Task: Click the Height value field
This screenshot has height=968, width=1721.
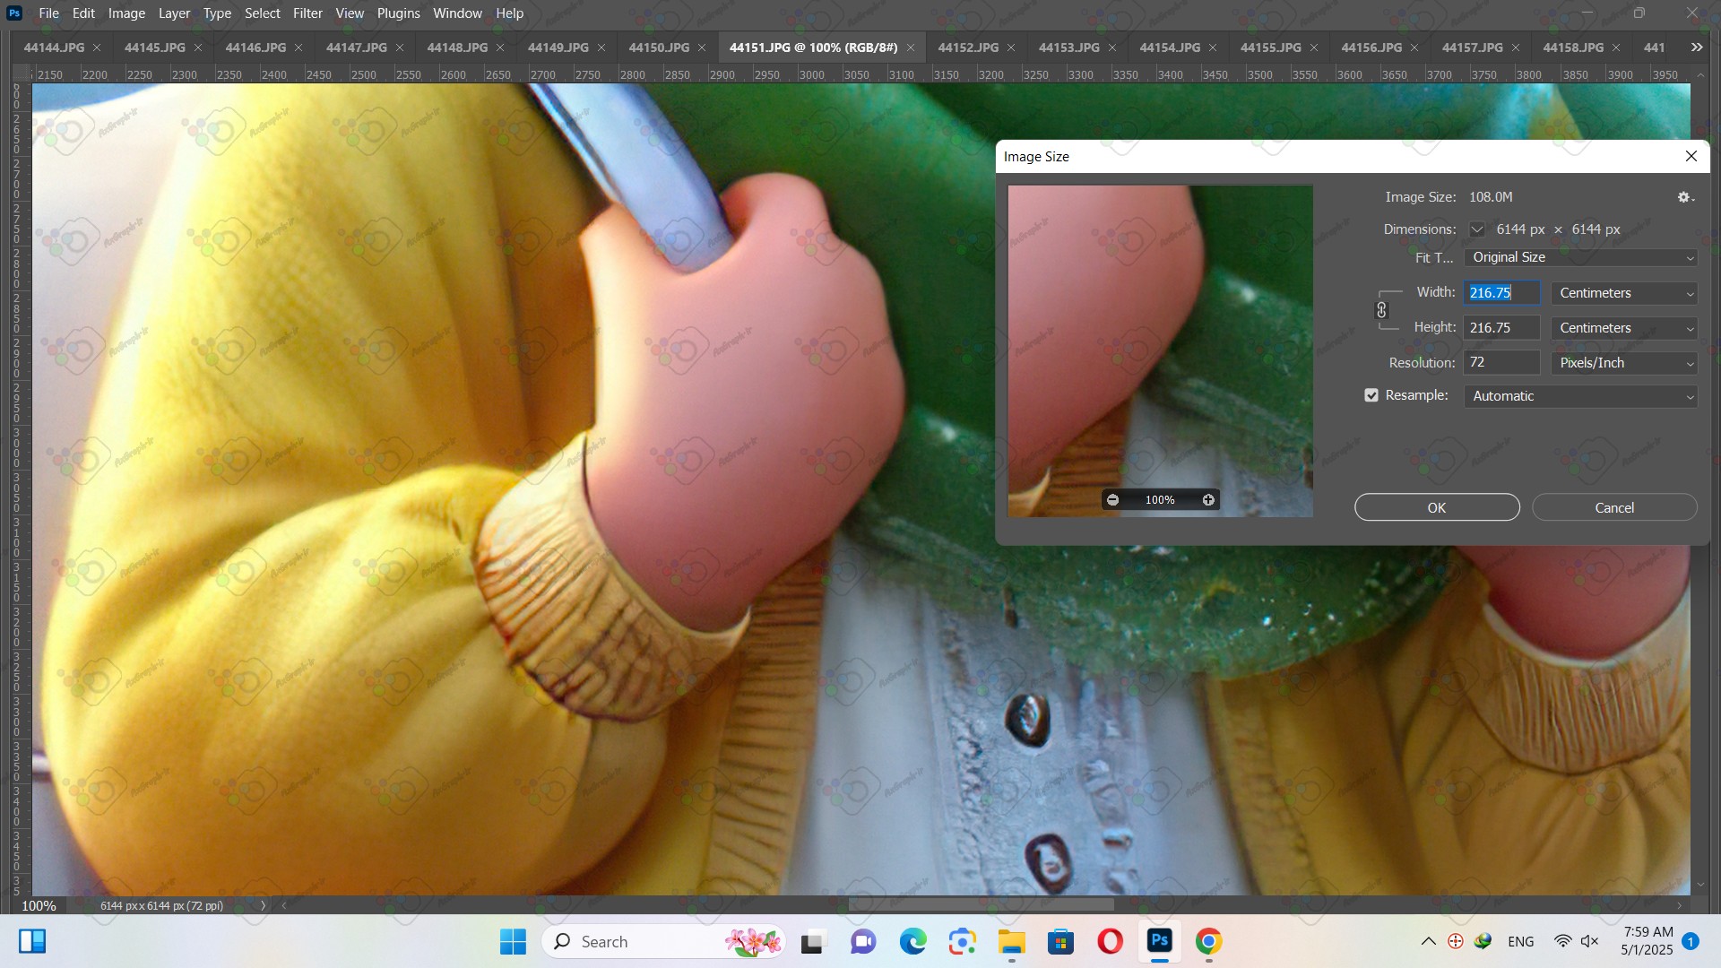Action: 1502,328
